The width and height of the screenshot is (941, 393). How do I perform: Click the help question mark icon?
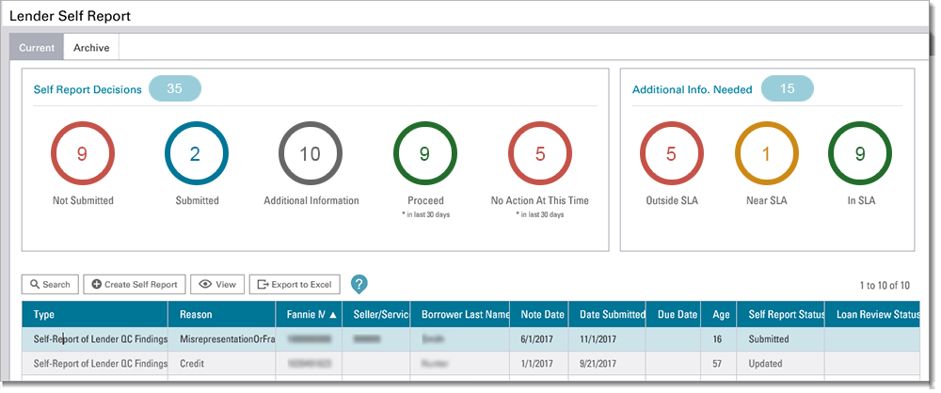click(x=359, y=284)
